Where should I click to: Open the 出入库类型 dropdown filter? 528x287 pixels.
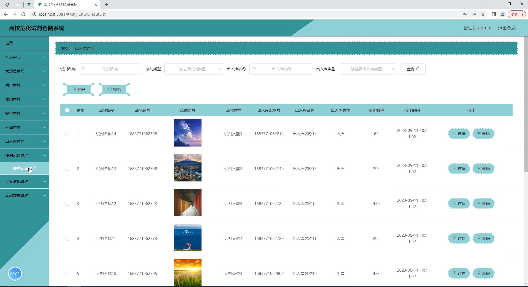click(368, 69)
